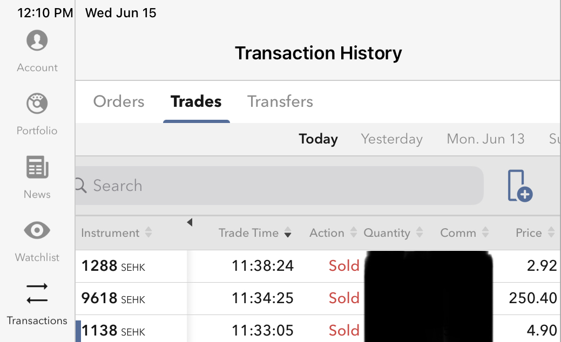Sort by Price column
Viewport: 561px width, 342px height.
[x=535, y=233]
